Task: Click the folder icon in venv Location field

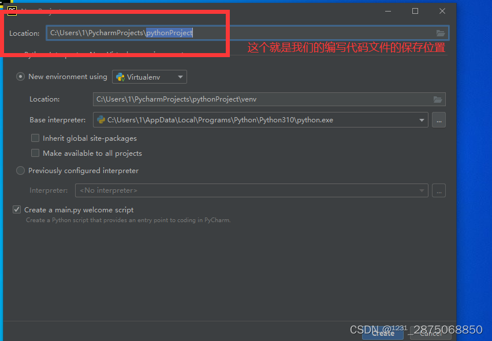Action: coord(438,99)
